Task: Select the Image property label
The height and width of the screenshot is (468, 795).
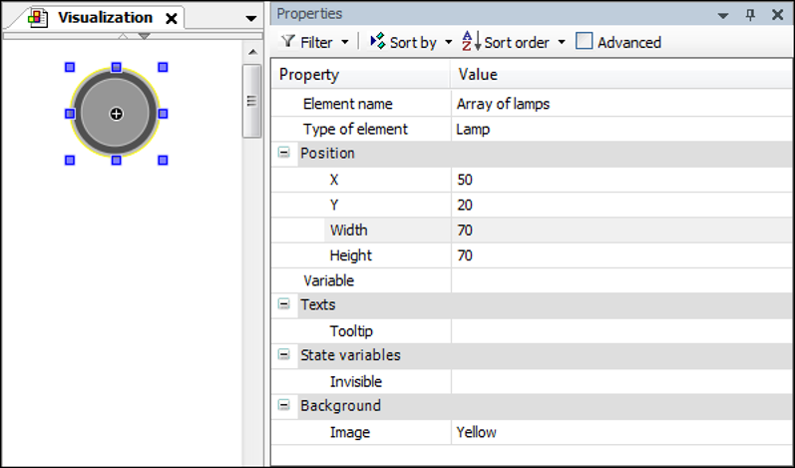Action: (x=349, y=432)
